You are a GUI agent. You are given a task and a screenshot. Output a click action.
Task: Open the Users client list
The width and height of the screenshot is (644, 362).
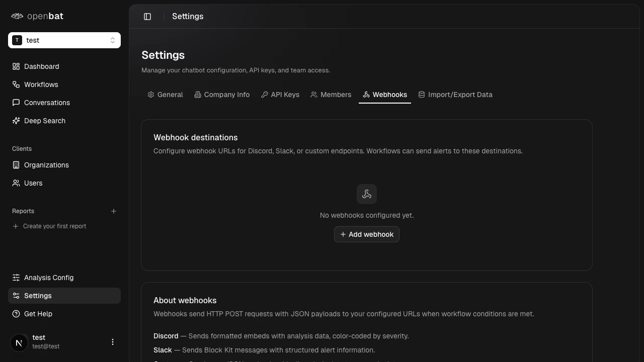33,183
